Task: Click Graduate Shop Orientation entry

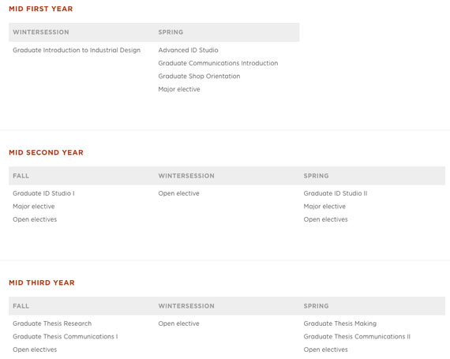Action: tap(199, 77)
